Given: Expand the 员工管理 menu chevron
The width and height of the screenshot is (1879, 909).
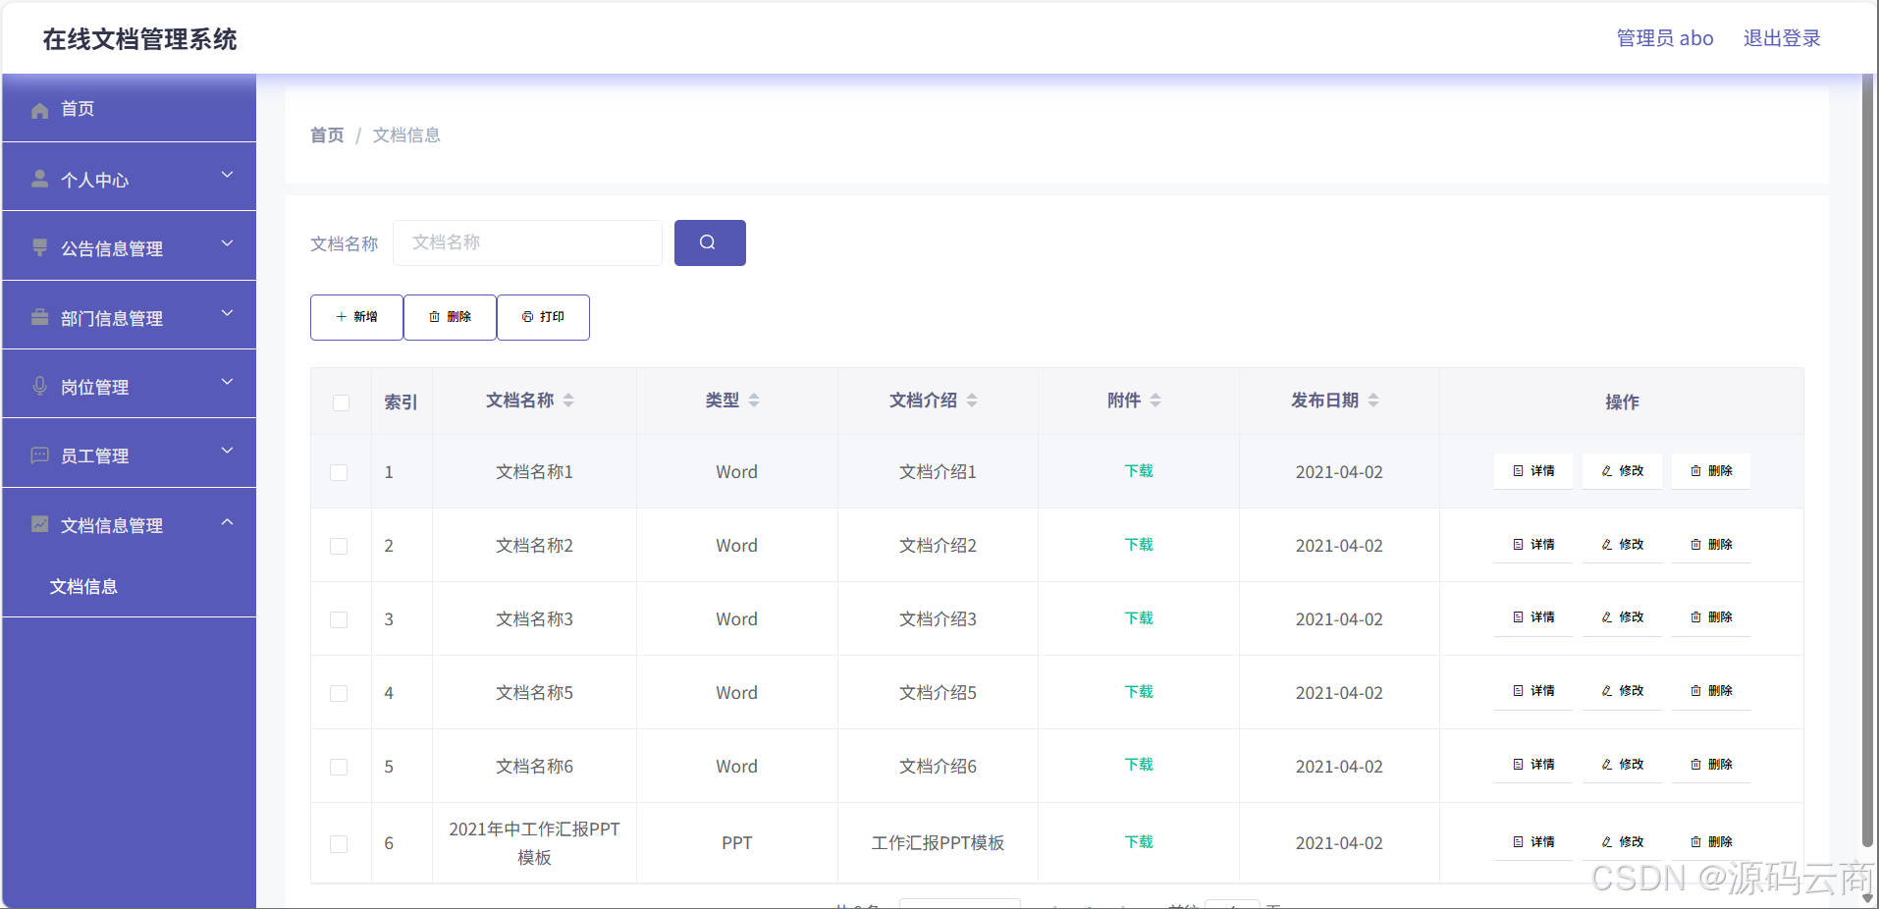Looking at the screenshot, I should click(227, 451).
